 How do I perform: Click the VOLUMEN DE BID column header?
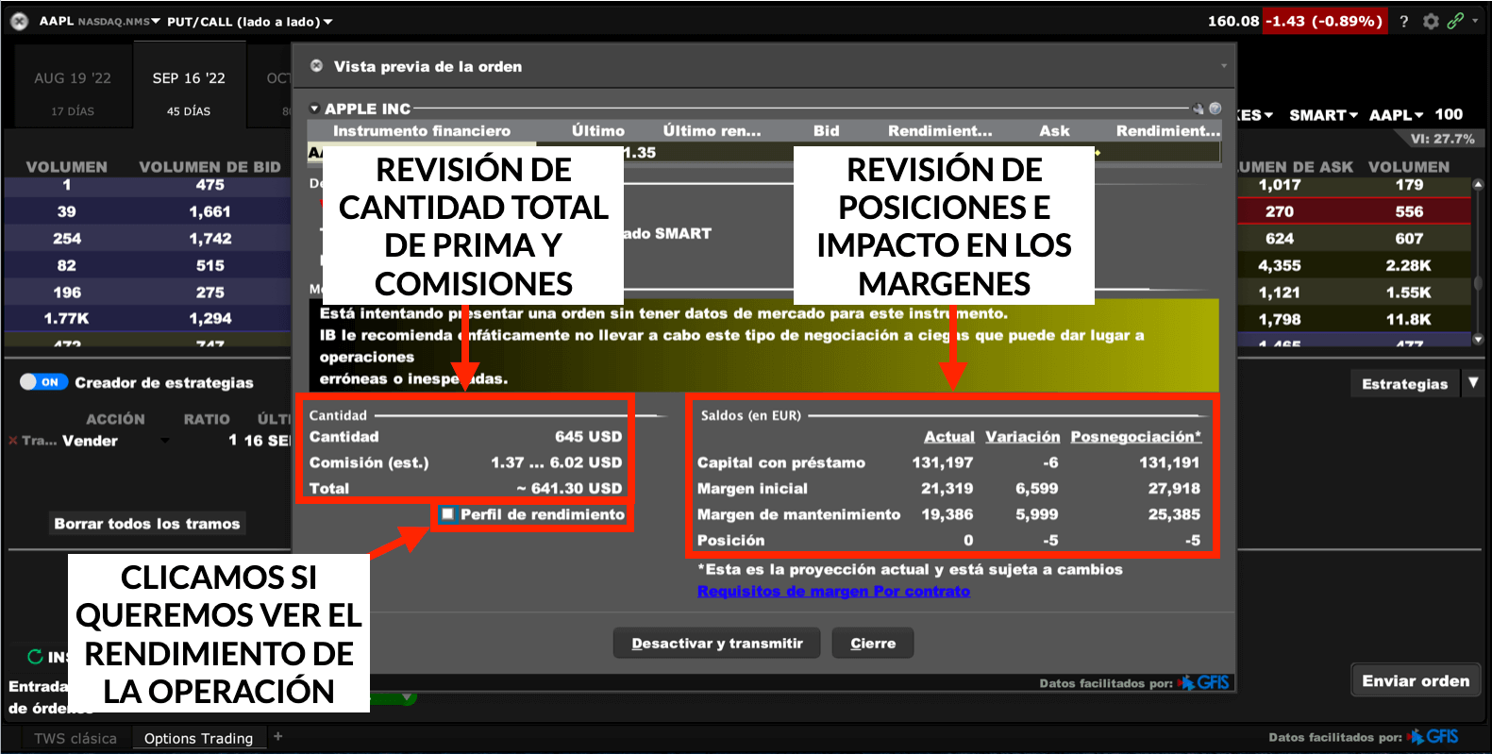(210, 167)
